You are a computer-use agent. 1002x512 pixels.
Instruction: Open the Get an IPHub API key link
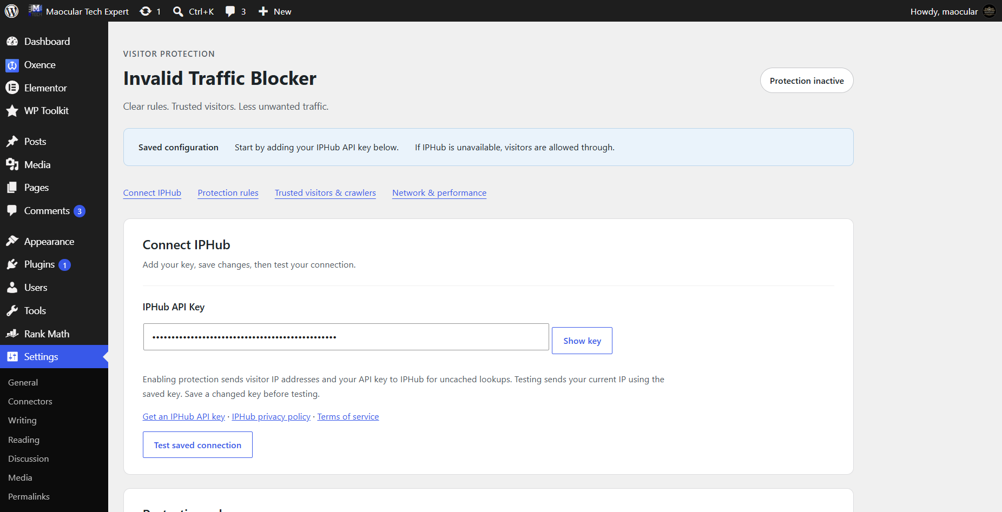point(184,417)
